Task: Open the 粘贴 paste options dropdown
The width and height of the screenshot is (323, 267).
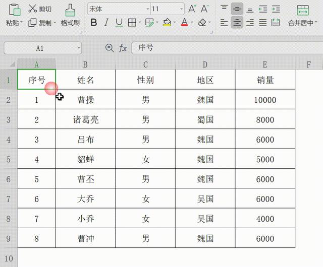Action: click(x=21, y=22)
